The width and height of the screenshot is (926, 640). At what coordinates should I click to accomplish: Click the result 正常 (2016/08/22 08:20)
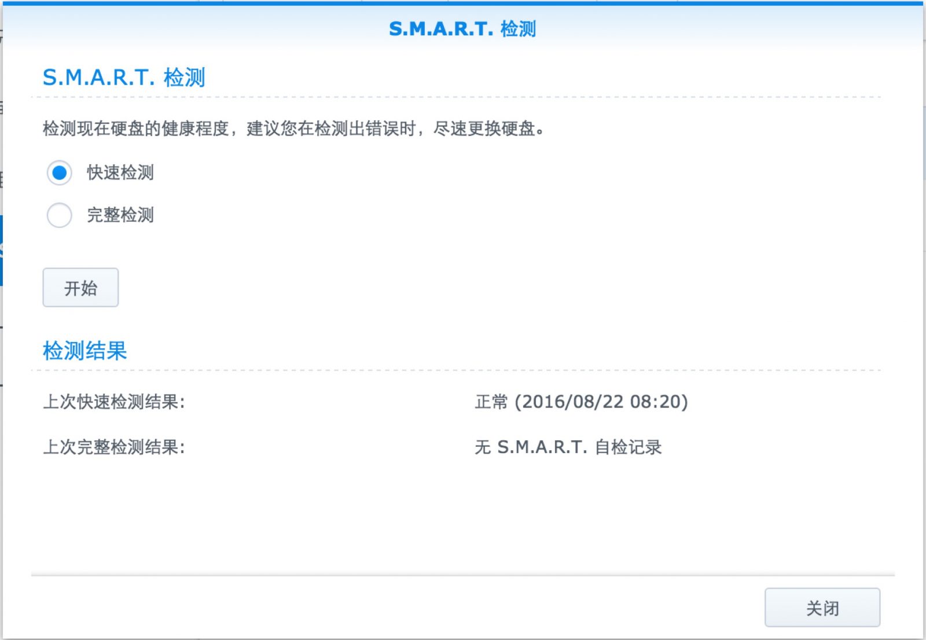pos(581,402)
